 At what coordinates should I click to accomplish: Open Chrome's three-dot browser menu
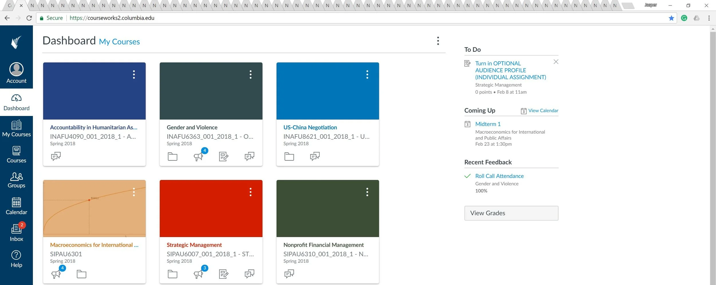709,18
